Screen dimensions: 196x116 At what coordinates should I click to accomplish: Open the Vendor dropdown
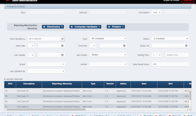click(108, 64)
